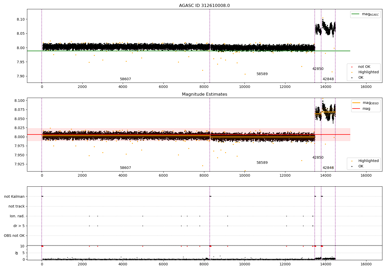Click the 7.925 y-axis tick label

click(x=20, y=164)
